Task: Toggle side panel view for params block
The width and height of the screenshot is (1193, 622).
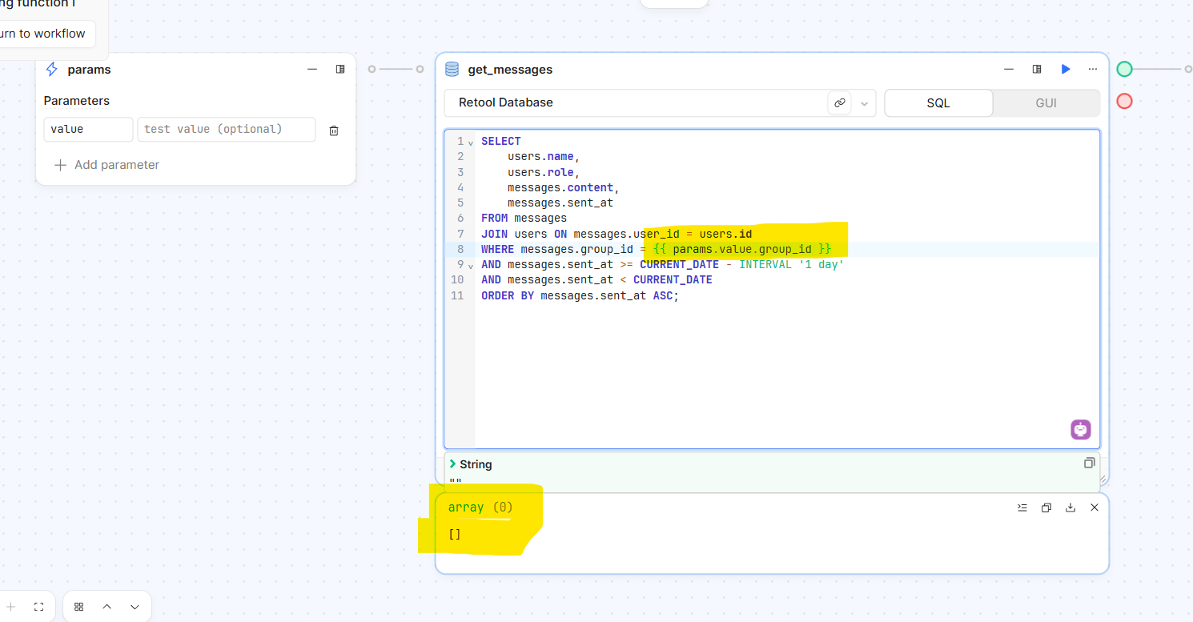Action: (340, 70)
